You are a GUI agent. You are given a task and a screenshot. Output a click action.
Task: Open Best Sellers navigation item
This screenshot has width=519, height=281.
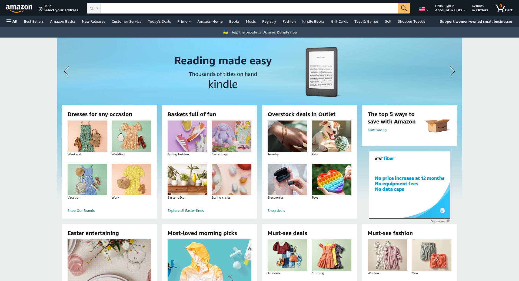click(34, 21)
